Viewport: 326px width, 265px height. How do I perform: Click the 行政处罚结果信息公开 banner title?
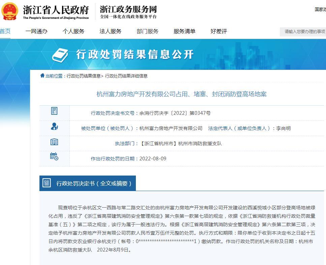[135, 55]
